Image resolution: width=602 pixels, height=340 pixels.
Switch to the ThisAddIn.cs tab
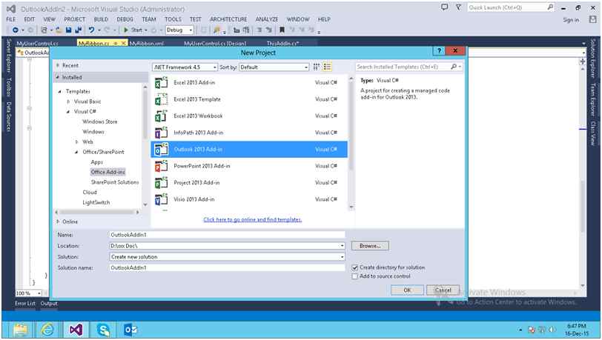pos(282,44)
